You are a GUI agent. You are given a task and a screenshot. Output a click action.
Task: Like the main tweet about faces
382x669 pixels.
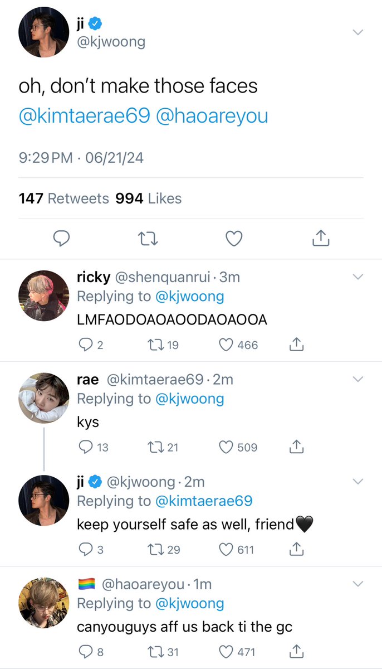coord(234,239)
